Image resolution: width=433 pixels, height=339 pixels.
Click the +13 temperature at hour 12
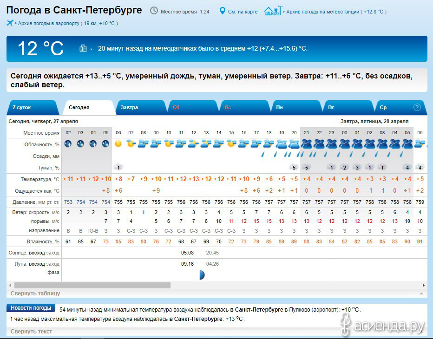coord(194,179)
